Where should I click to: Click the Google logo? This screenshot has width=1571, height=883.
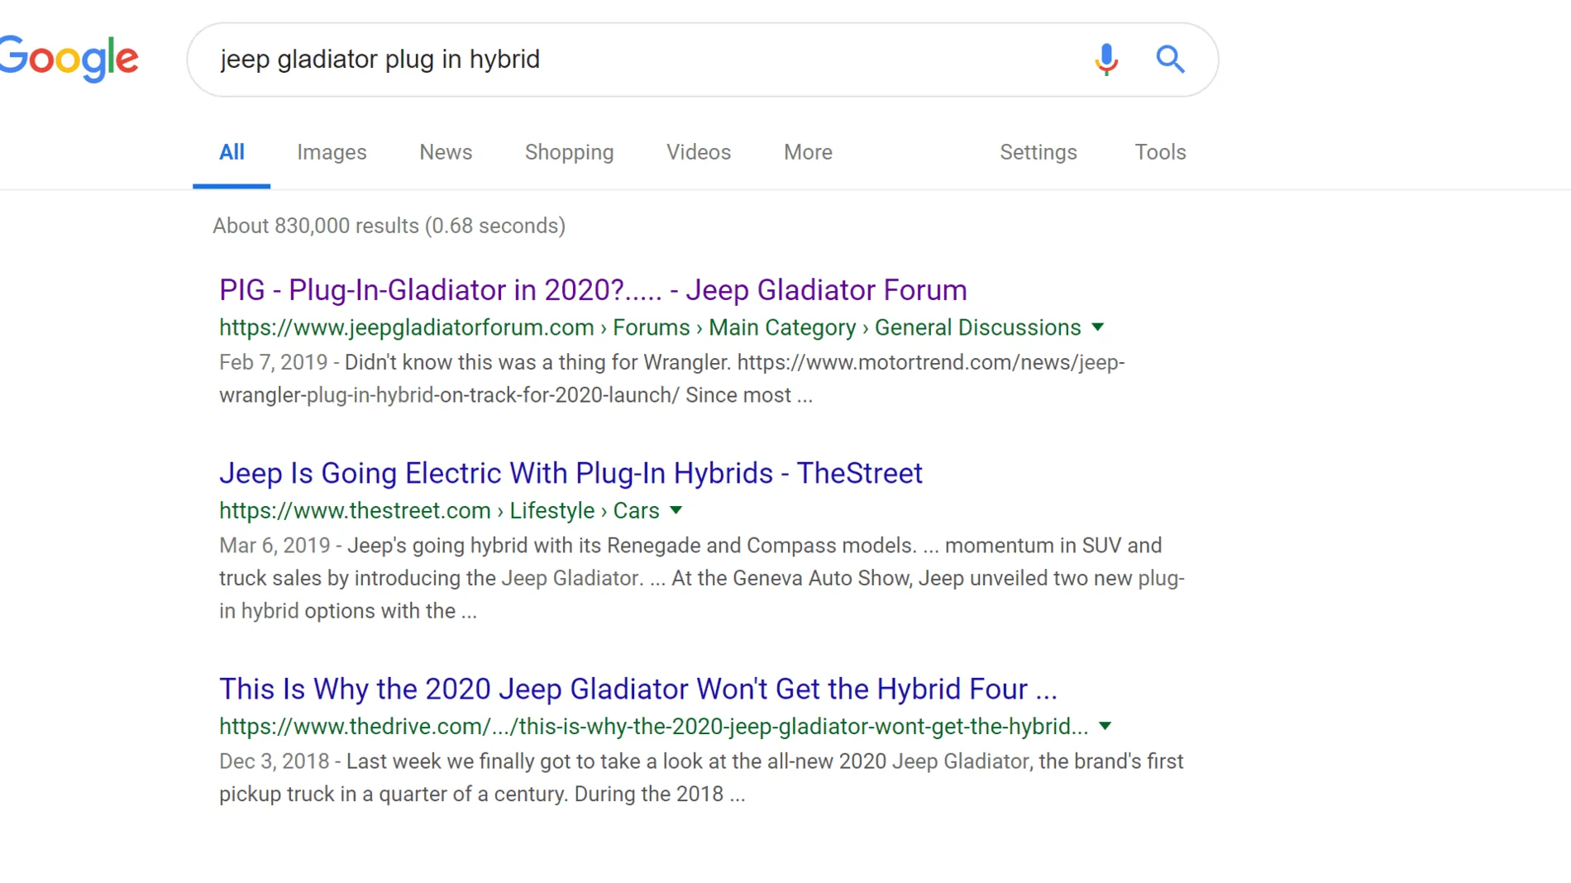pos(69,59)
